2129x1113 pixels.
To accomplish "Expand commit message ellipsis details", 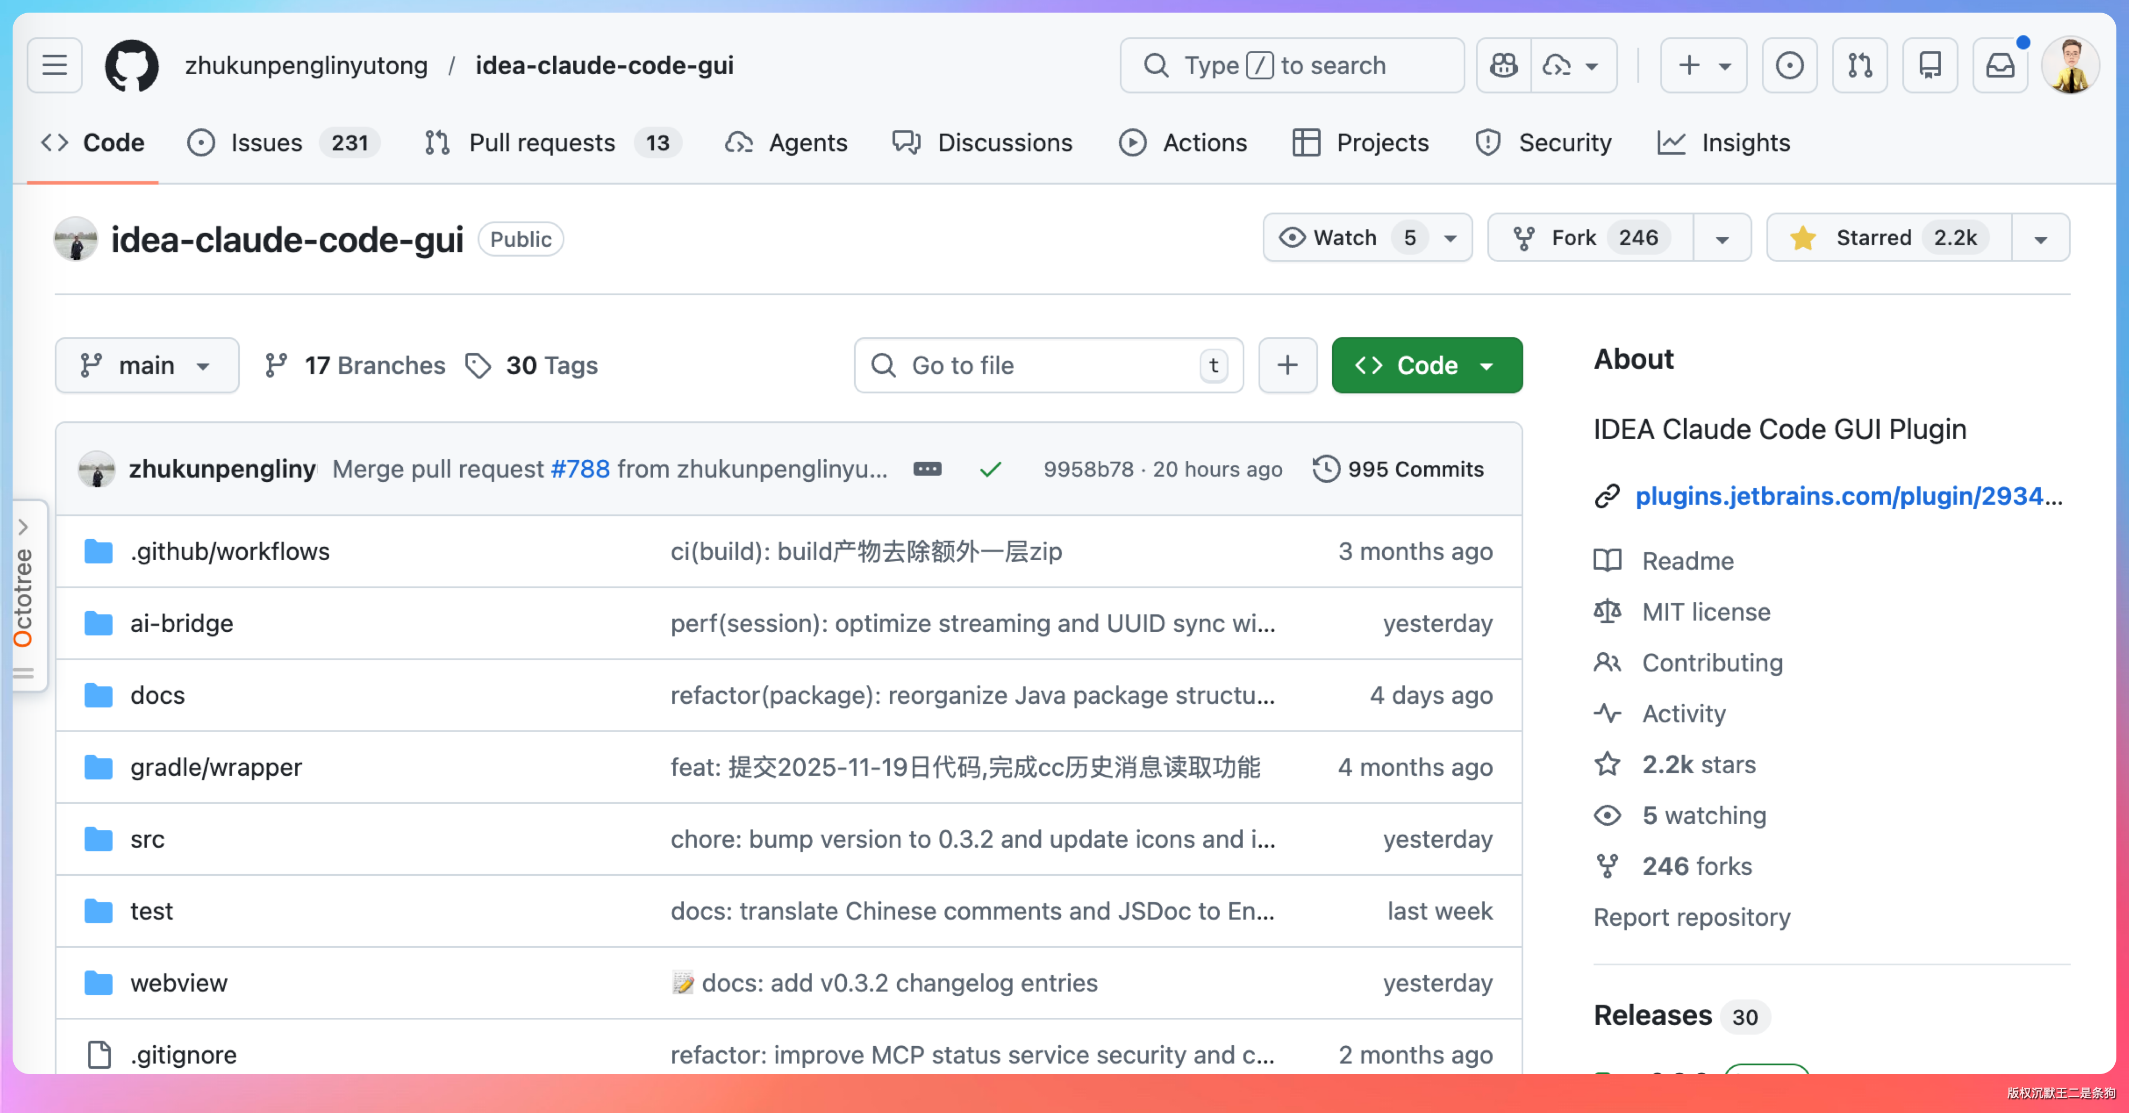I will coord(927,469).
